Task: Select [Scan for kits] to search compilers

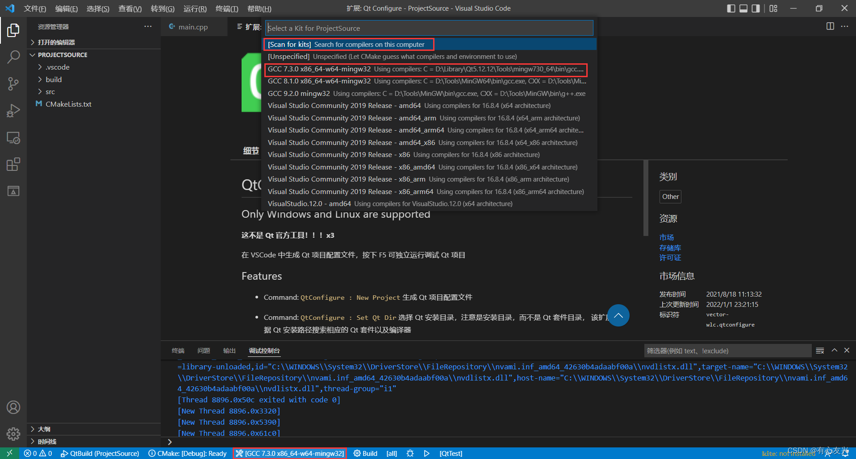Action: point(348,44)
